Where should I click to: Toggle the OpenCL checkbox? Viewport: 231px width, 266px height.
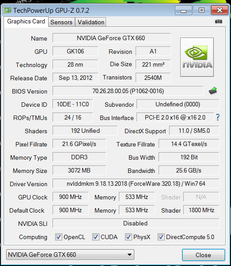(59, 237)
